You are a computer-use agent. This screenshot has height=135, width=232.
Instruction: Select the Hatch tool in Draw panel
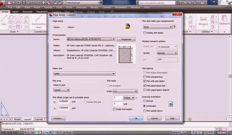(x=18, y=27)
